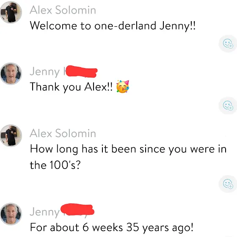Open Alex Solomin's avatar beside the Welcome message
237x237 pixels.
(x=11, y=12)
